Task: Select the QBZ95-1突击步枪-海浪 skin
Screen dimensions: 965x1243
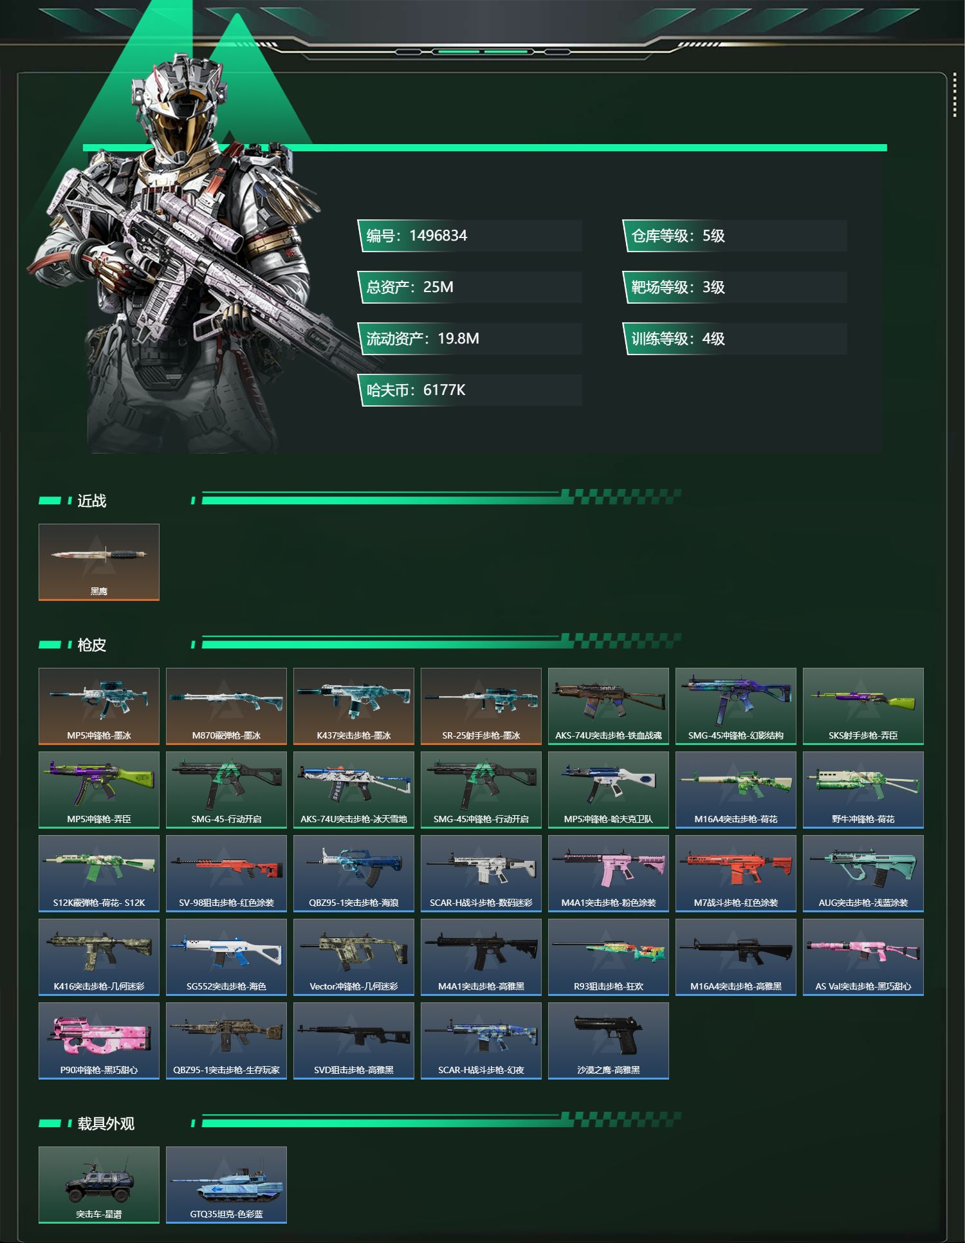Action: pos(354,874)
